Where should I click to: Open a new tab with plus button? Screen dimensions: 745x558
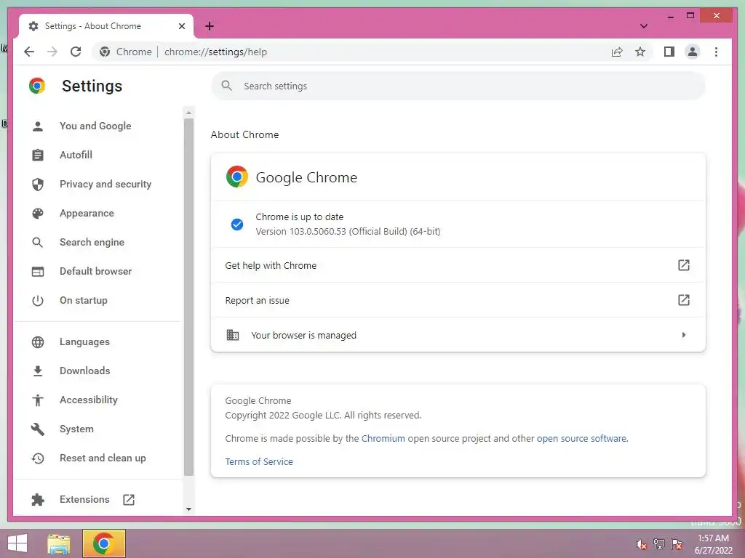coord(210,26)
